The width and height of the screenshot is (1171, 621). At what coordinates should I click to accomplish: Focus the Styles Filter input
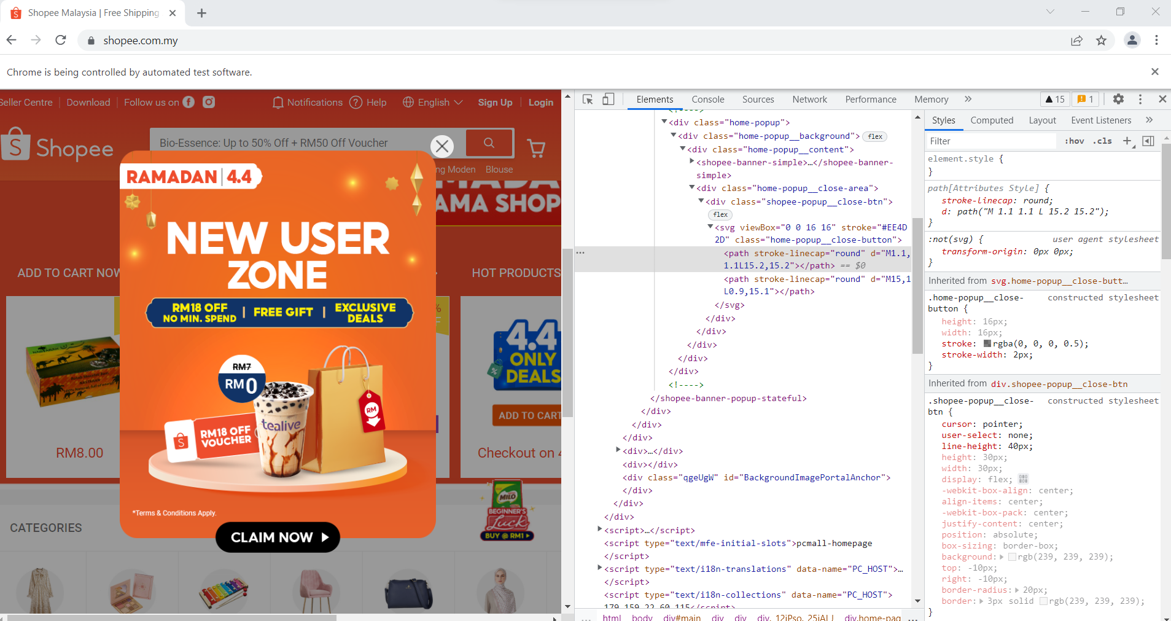[x=991, y=141]
